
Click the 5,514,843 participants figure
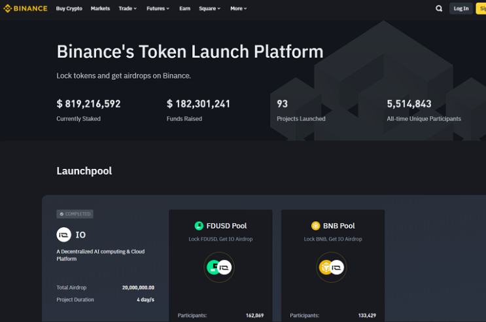point(409,103)
